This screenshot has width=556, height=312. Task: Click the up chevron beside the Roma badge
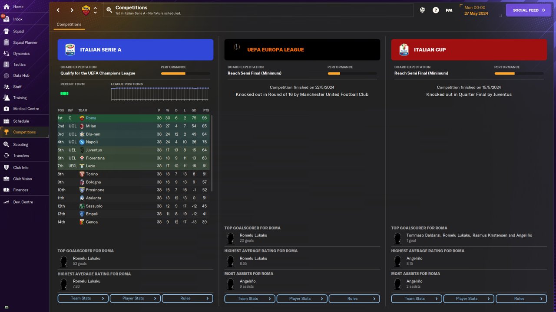coord(96,7)
